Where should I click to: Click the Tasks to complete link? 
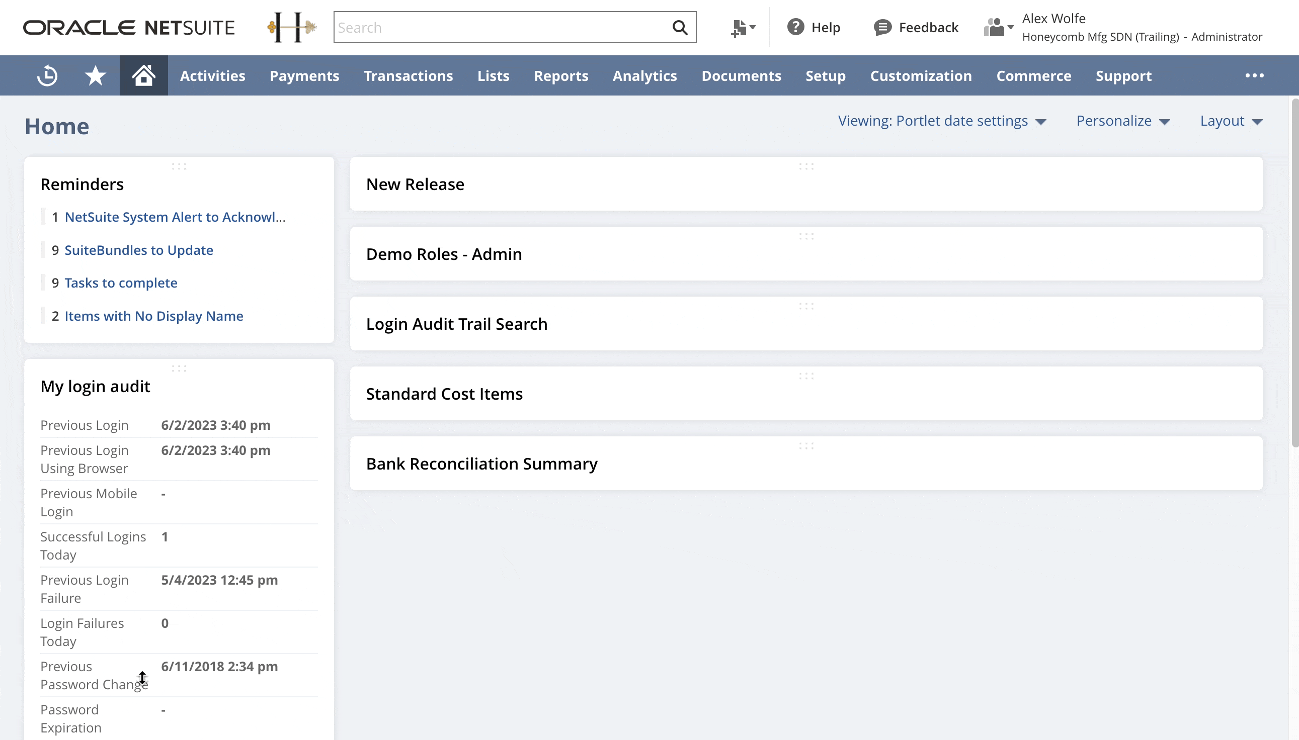pyautogui.click(x=120, y=283)
